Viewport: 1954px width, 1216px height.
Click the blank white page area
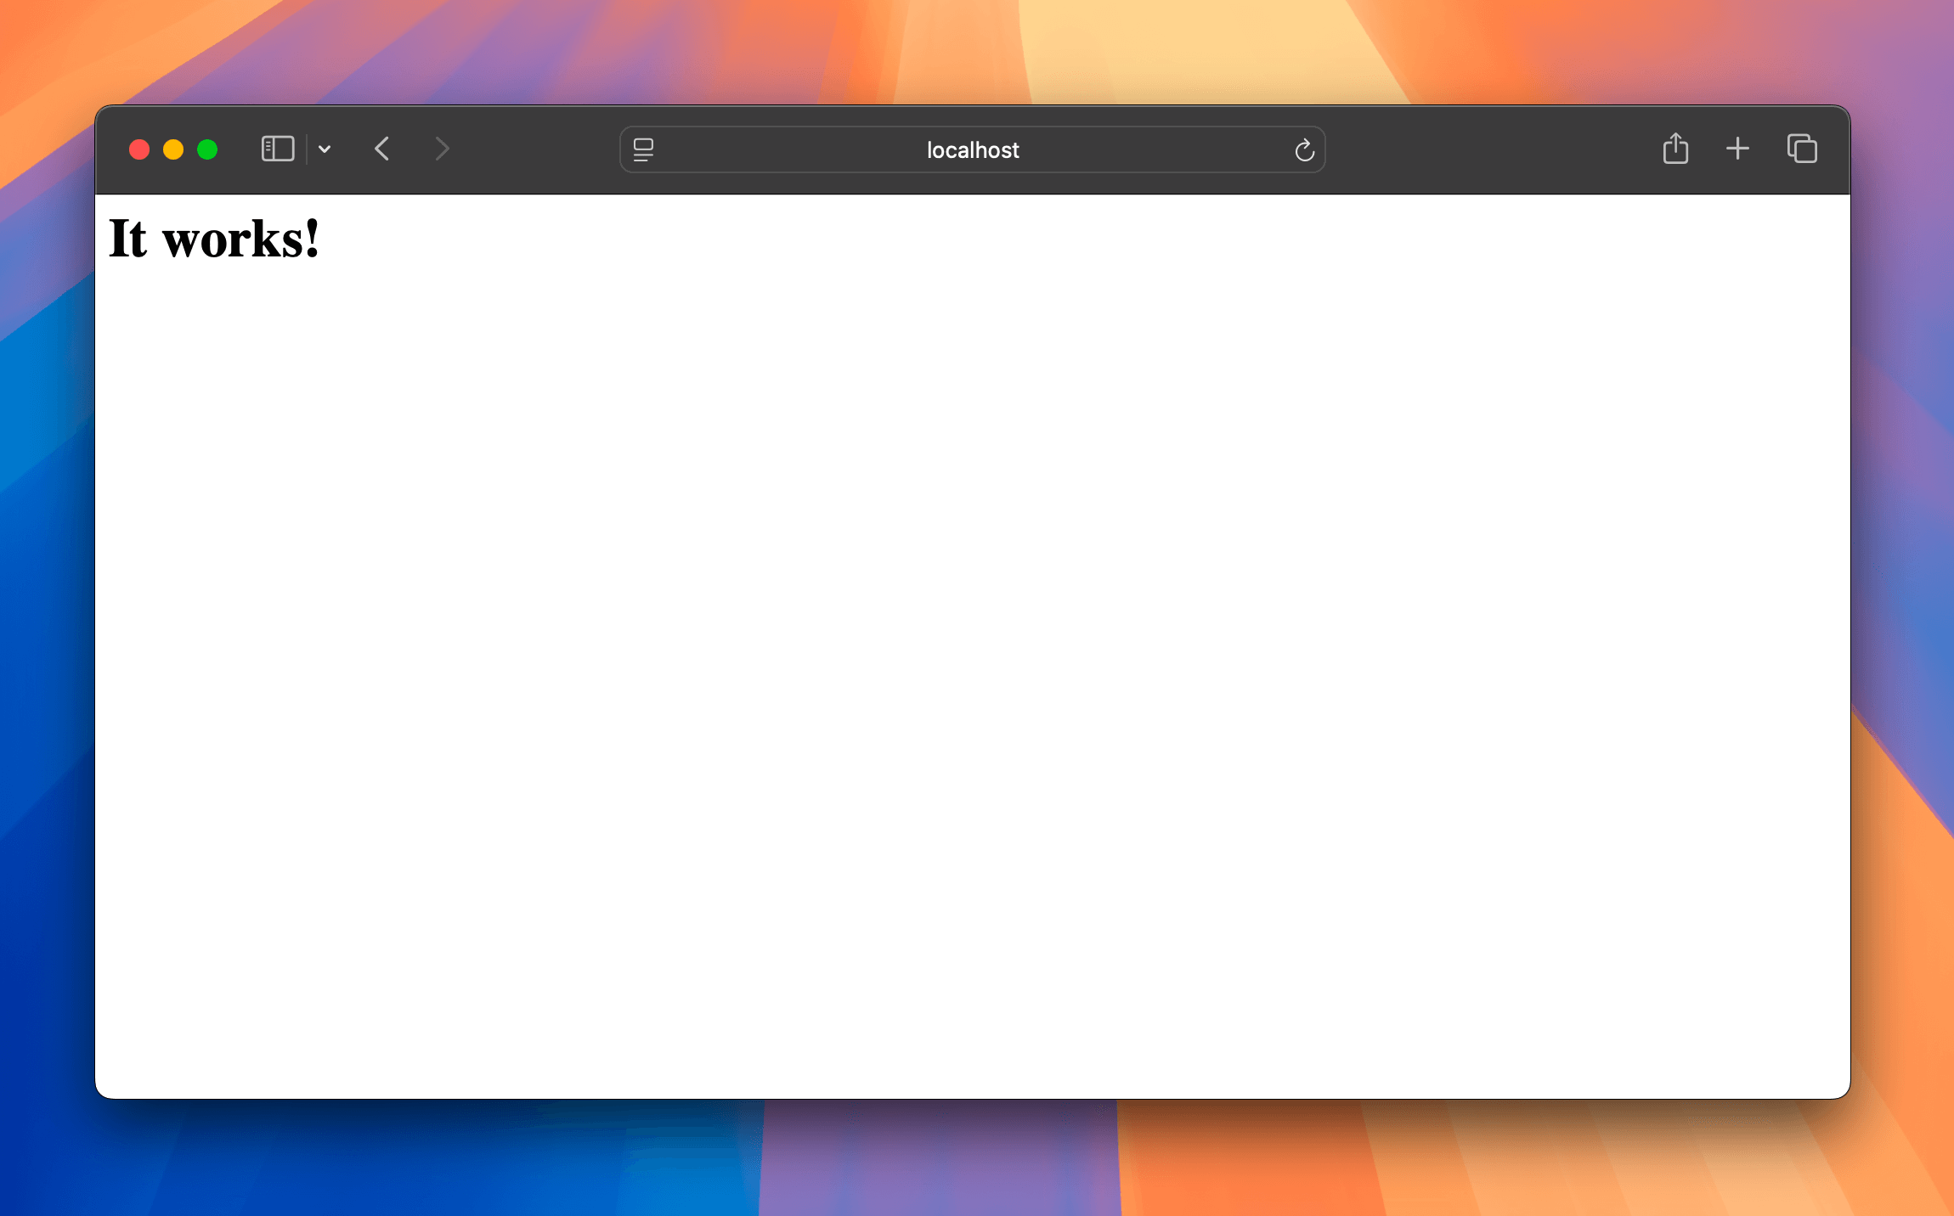(972, 645)
